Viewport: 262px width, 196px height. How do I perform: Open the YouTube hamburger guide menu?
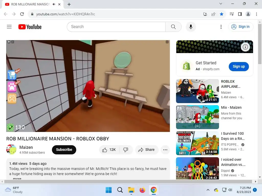(9, 27)
